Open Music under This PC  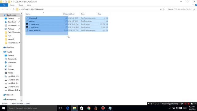(x=10, y=66)
